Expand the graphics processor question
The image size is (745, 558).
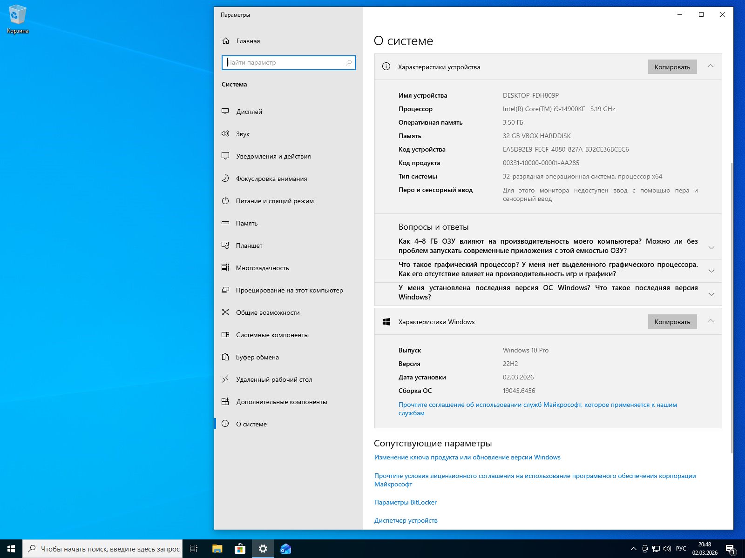coord(711,270)
